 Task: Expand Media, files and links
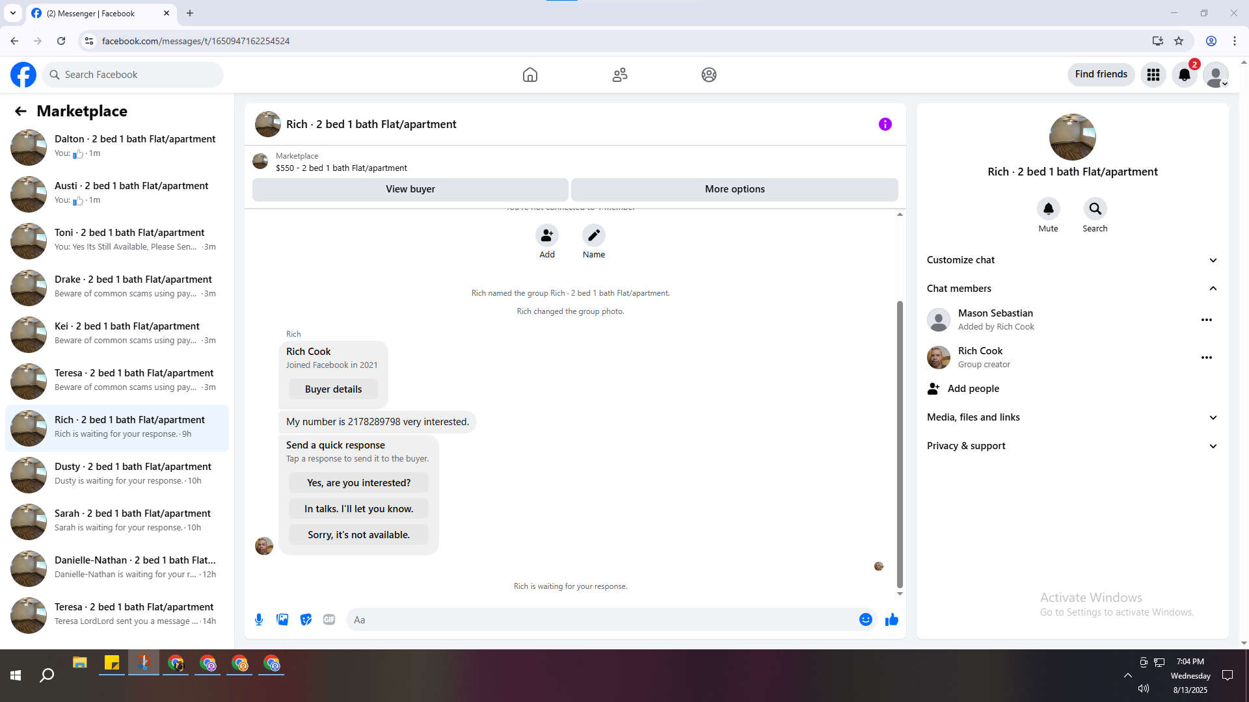1071,417
